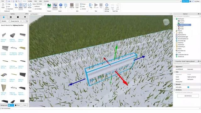This screenshot has width=201, height=113.
Task: Open the Material picker
Action: pyautogui.click(x=72, y=6)
